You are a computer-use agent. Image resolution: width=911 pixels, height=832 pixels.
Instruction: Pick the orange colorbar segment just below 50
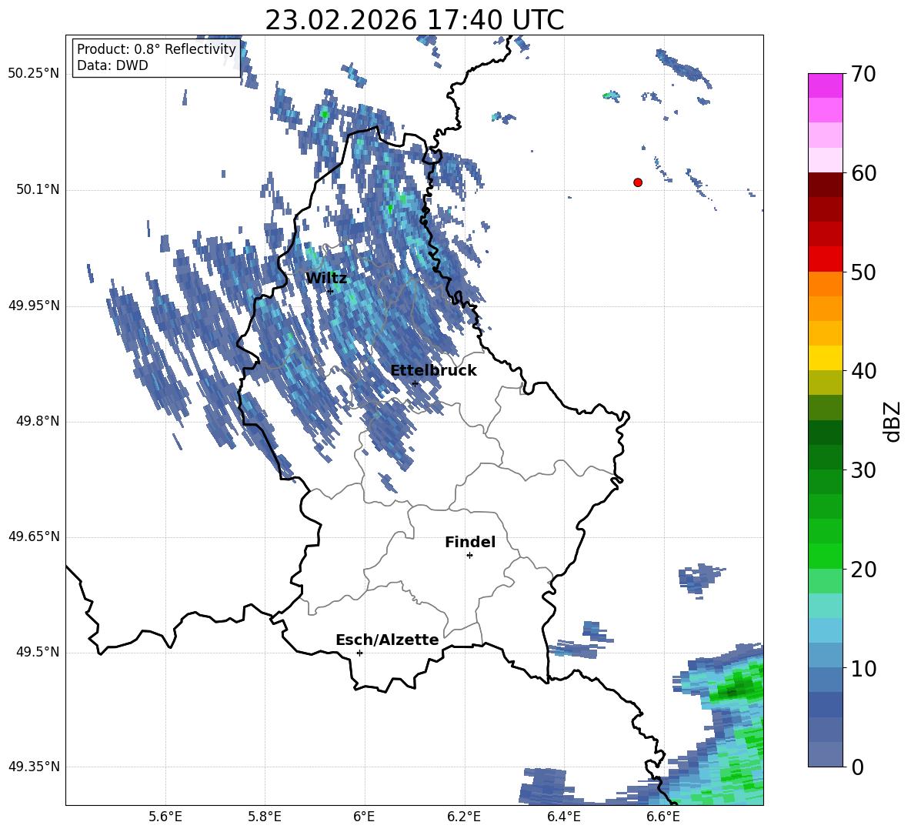[x=826, y=284]
